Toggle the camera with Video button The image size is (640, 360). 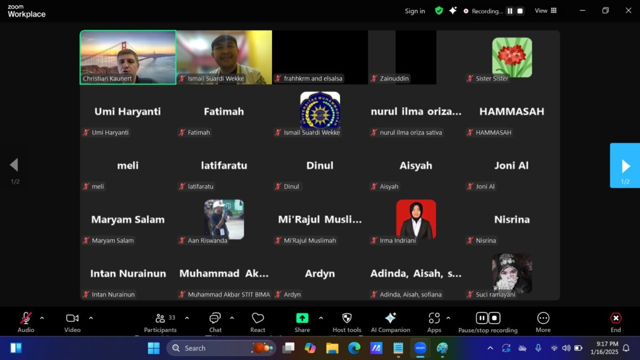pos(73,322)
